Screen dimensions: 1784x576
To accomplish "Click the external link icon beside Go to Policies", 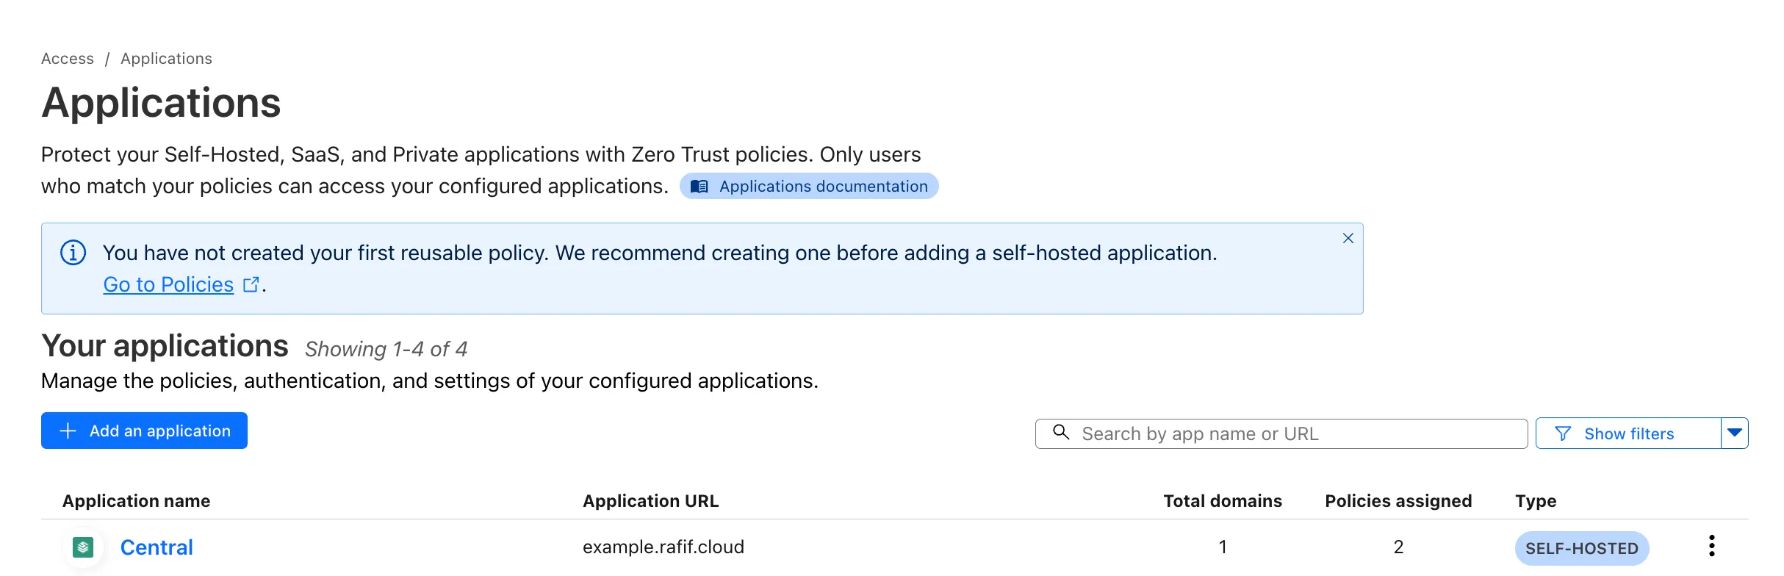I will [251, 284].
